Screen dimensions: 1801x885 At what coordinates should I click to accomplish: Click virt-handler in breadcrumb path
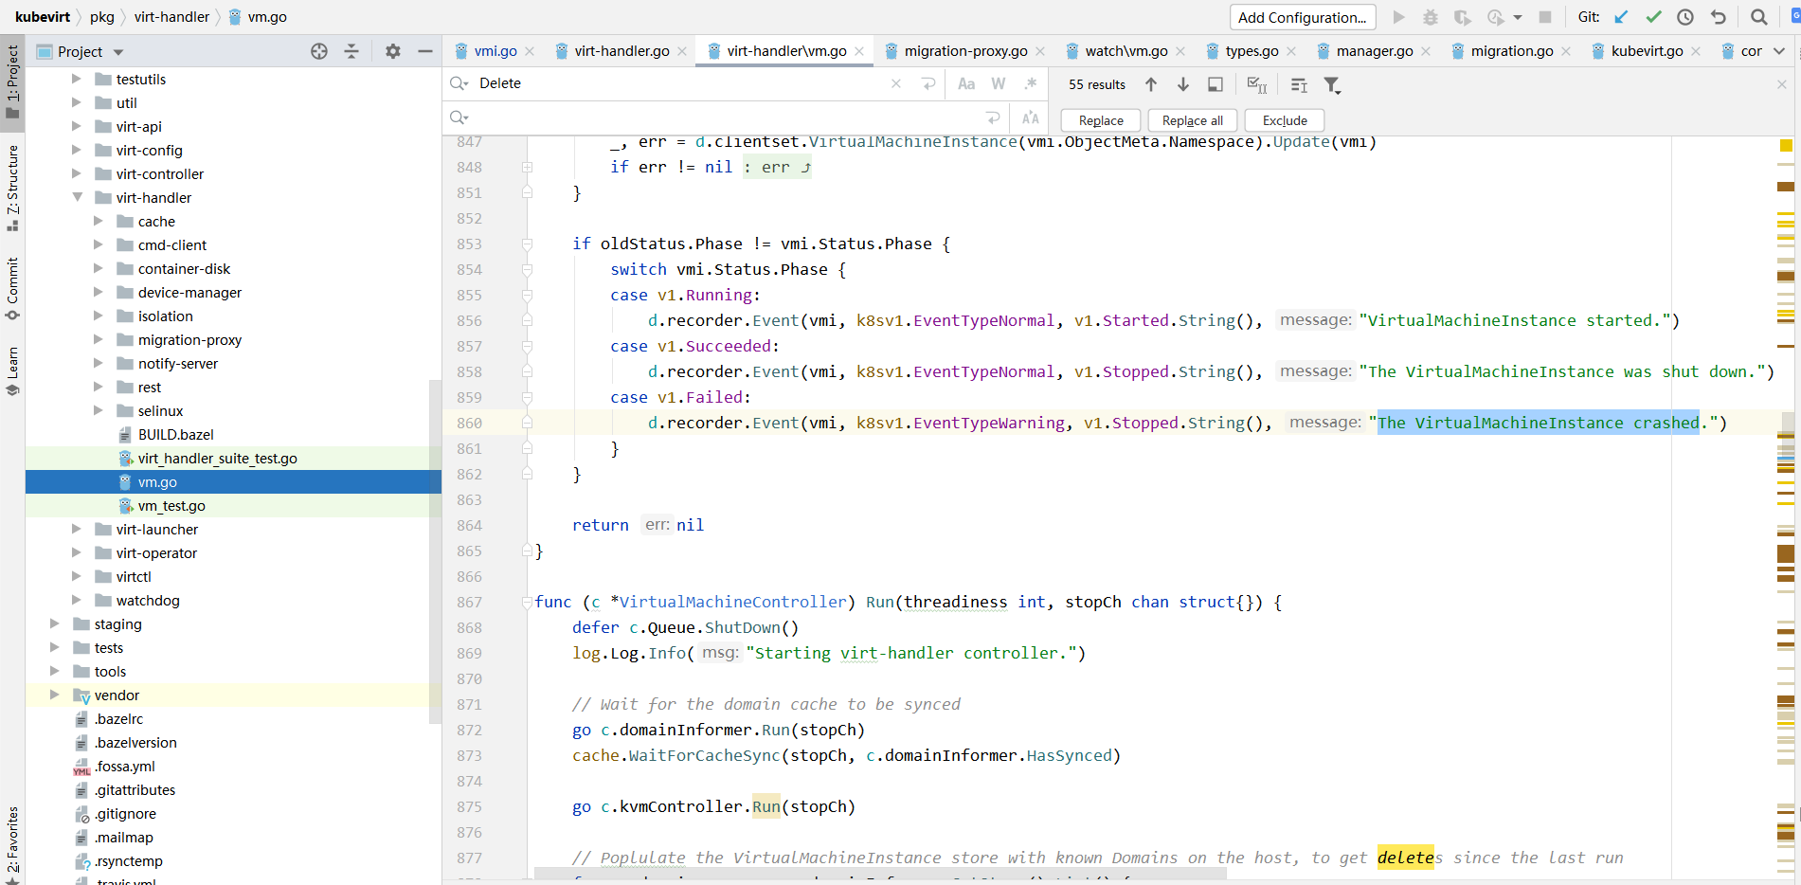click(171, 17)
